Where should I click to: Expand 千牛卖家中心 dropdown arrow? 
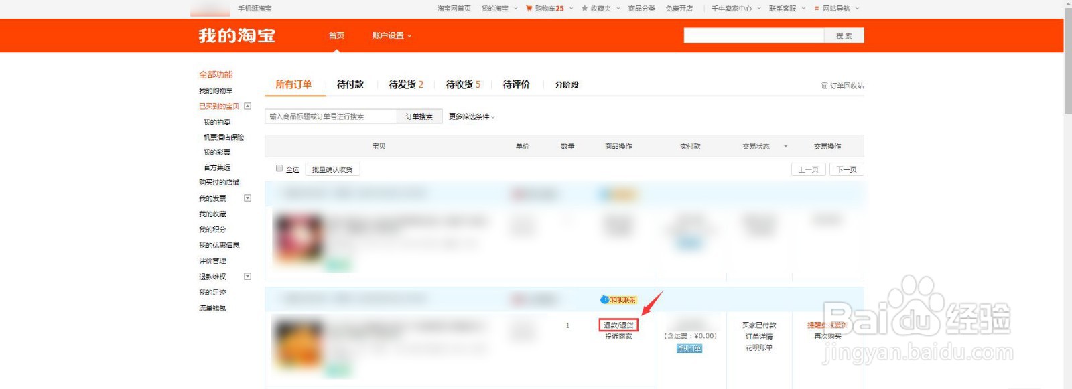[759, 9]
